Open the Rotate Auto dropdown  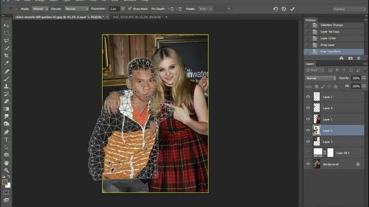(x=205, y=9)
